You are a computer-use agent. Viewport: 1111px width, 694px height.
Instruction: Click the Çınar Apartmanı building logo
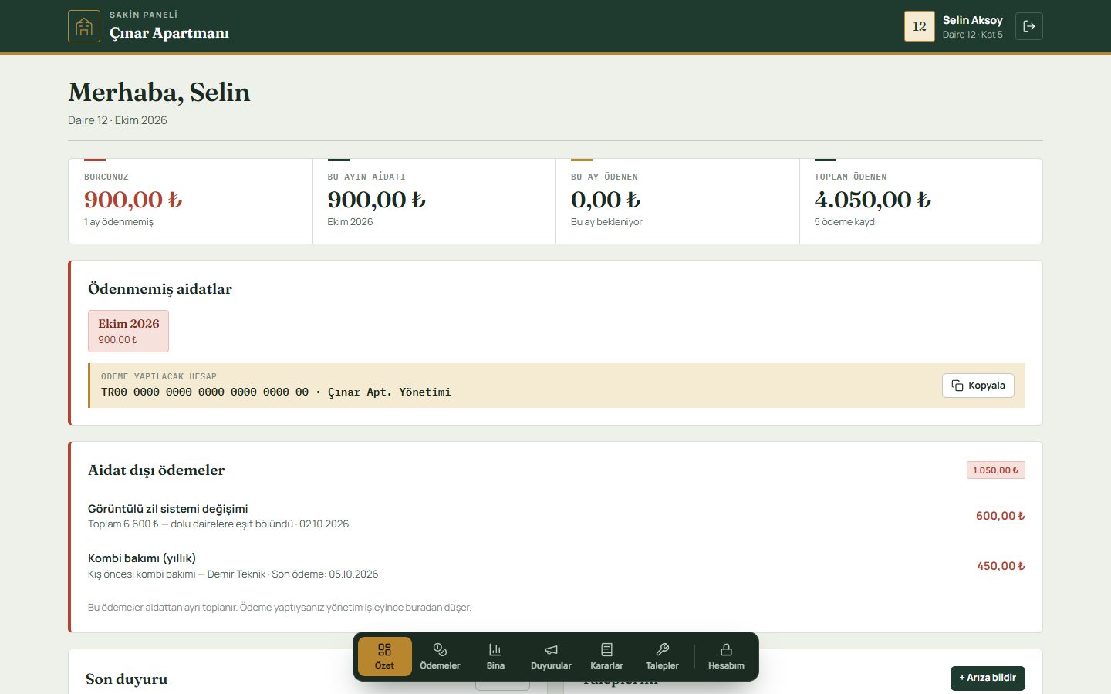coord(84,26)
